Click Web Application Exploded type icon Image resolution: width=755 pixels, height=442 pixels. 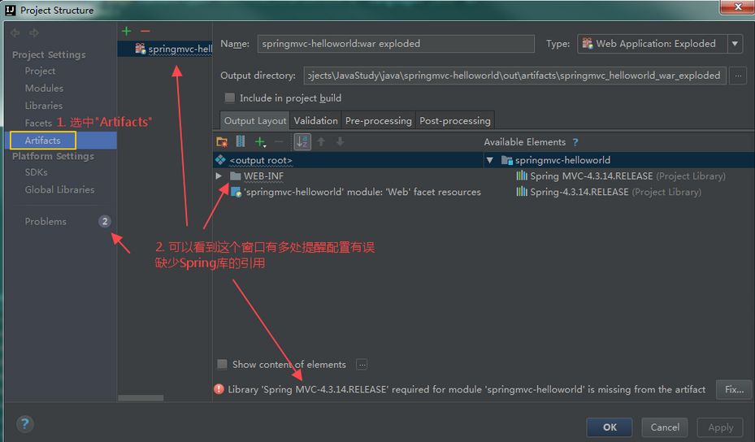(588, 43)
